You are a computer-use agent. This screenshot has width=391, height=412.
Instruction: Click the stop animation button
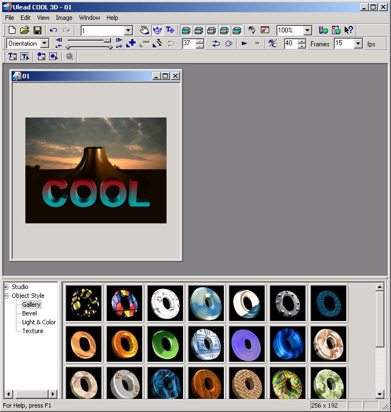click(257, 44)
